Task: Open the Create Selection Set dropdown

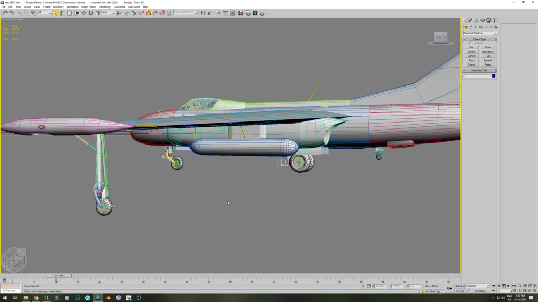Action: click(x=186, y=12)
